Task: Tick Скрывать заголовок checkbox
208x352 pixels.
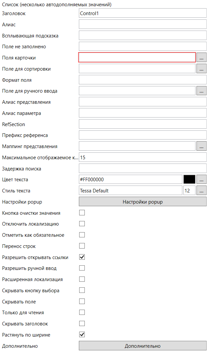Action: [x=82, y=323]
